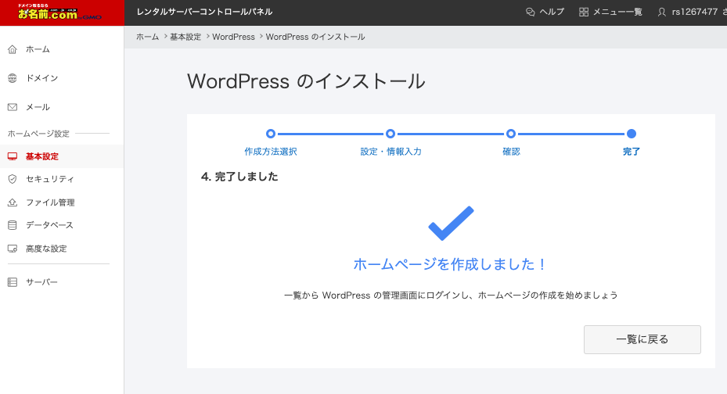
Task: Click the Server icon in sidebar
Action: (x=12, y=282)
